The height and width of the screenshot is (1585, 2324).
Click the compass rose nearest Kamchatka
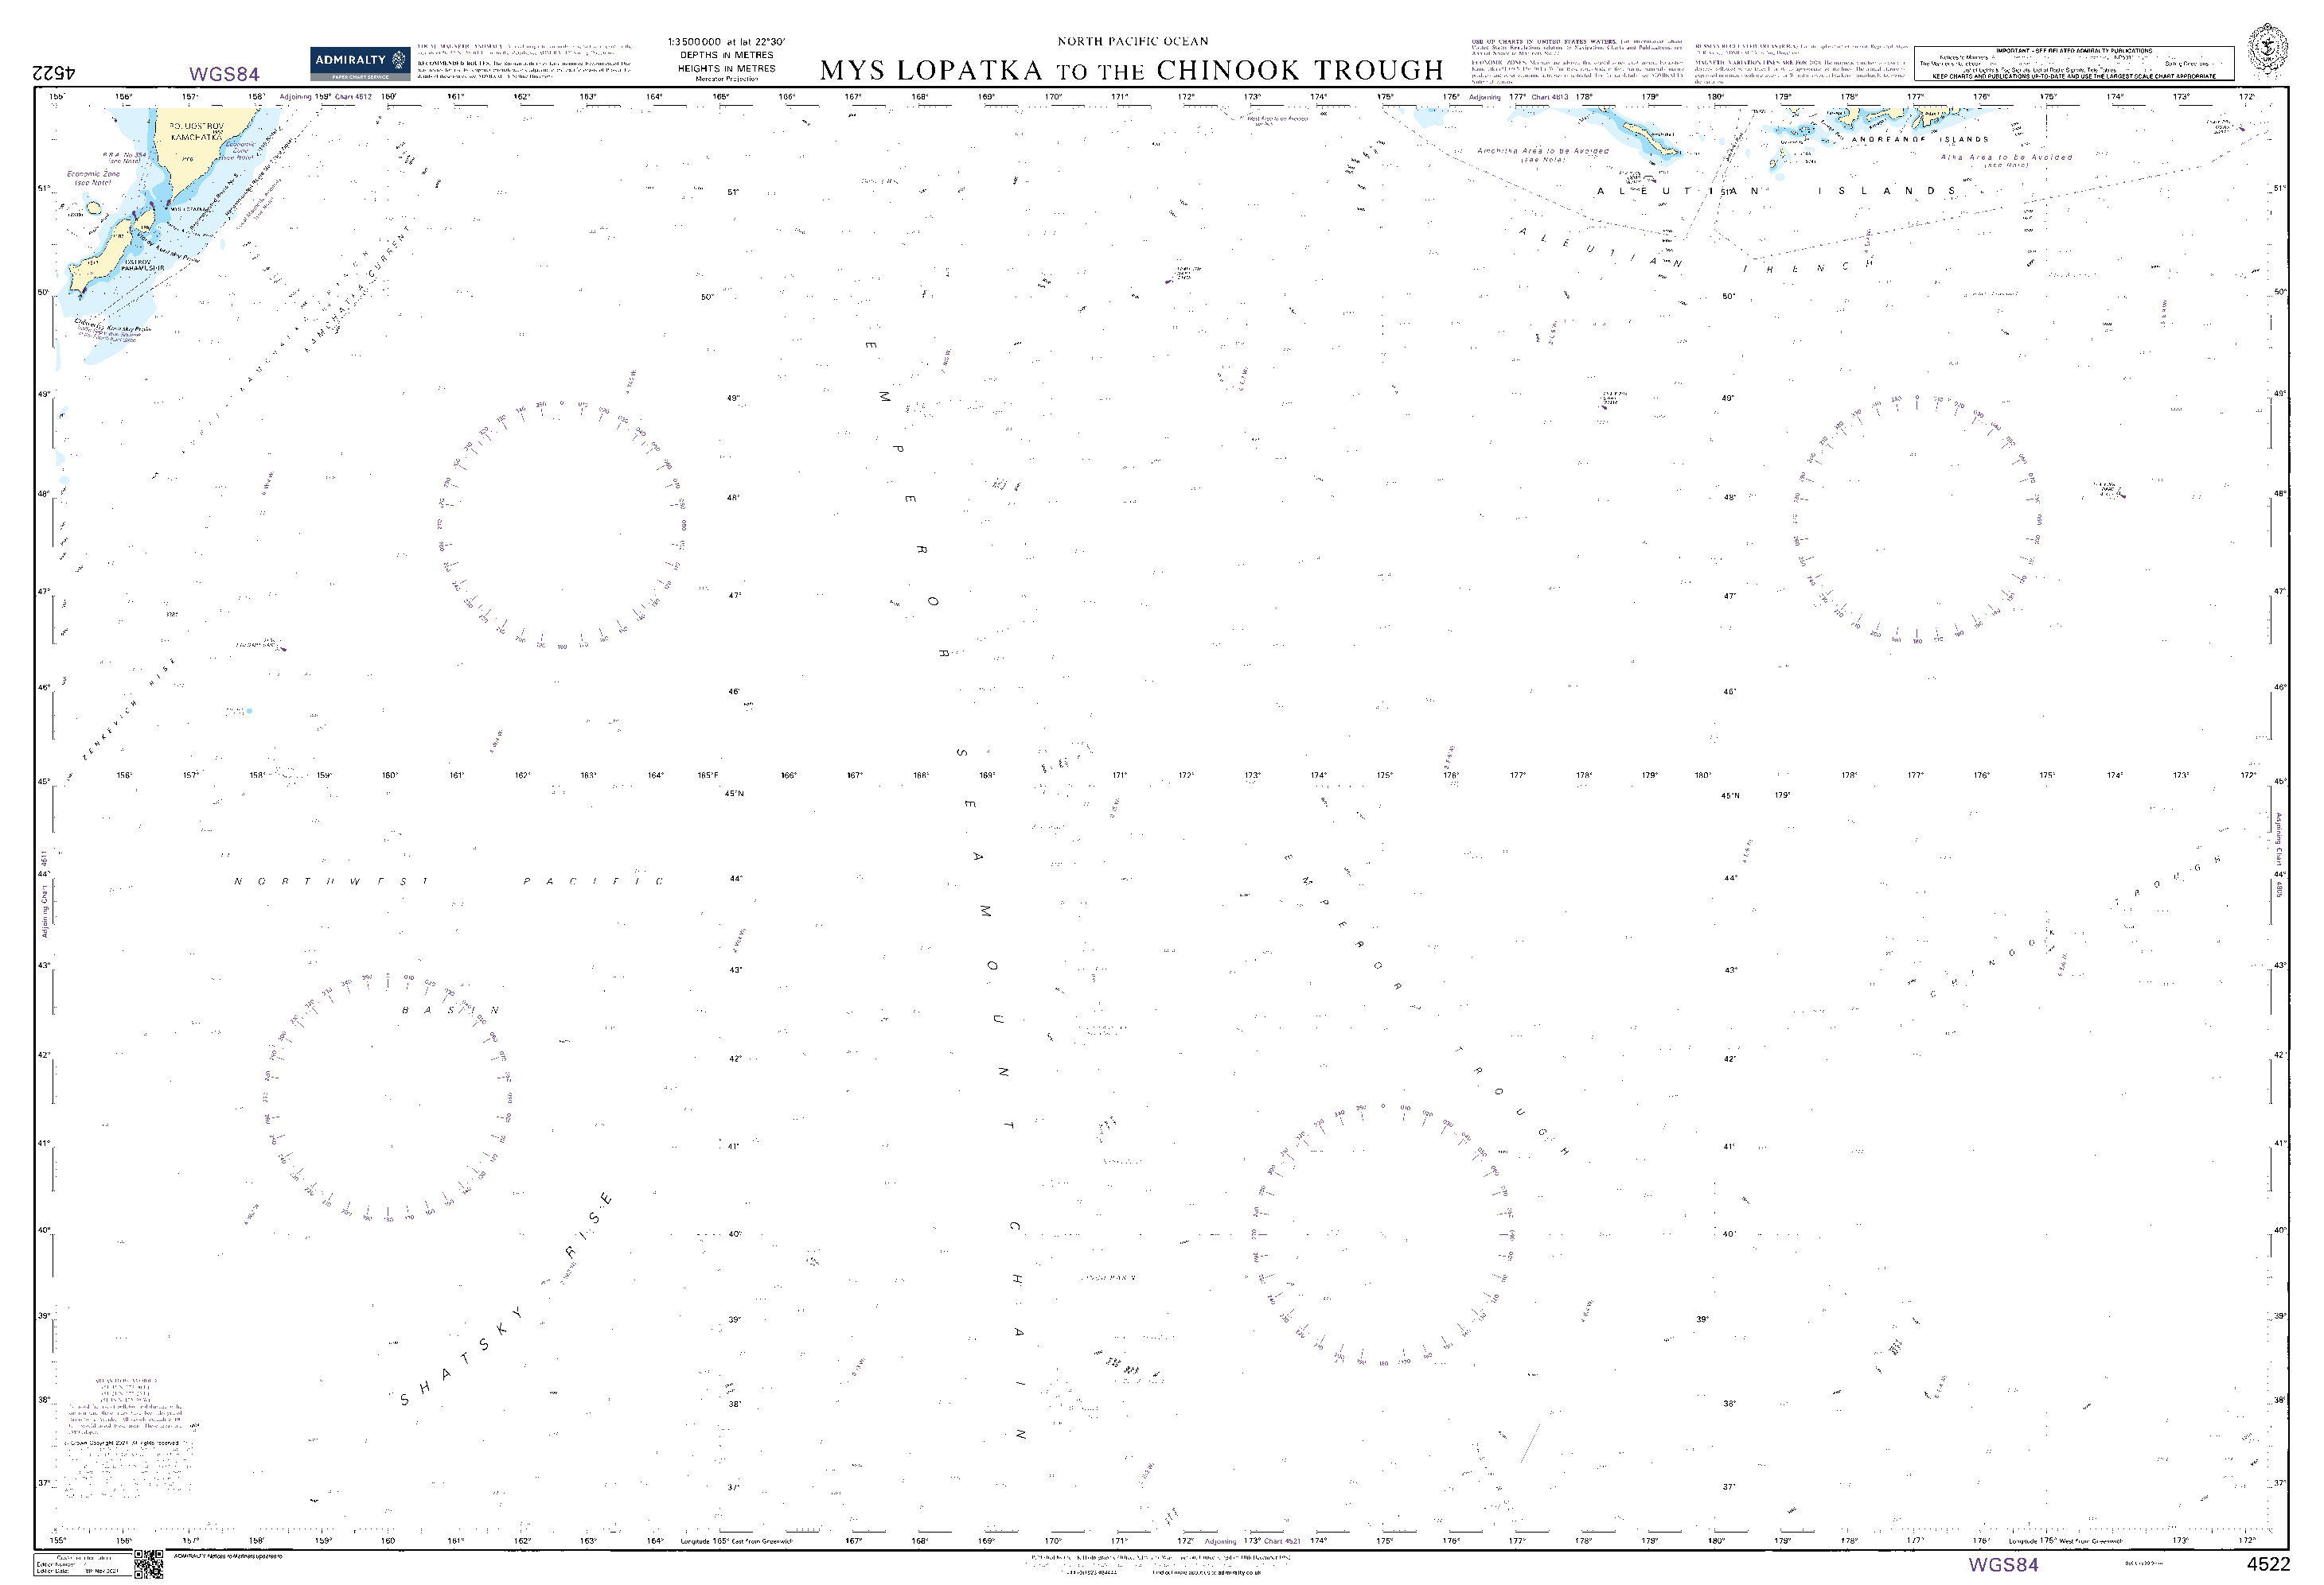[562, 526]
